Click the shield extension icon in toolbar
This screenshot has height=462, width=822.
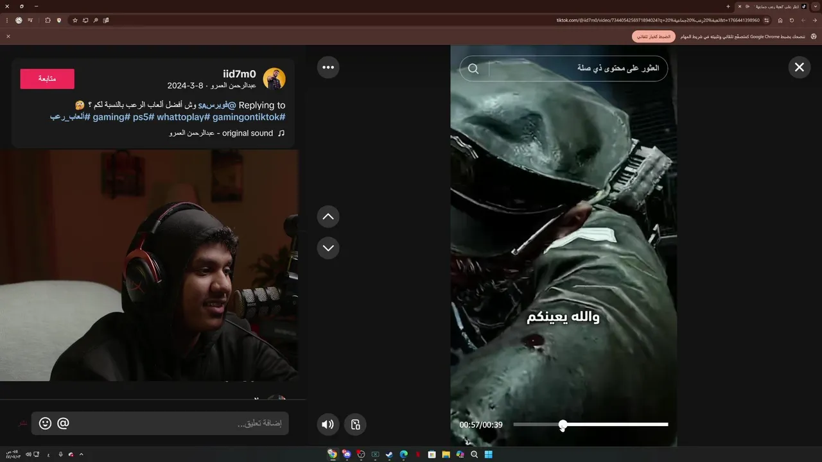59,20
